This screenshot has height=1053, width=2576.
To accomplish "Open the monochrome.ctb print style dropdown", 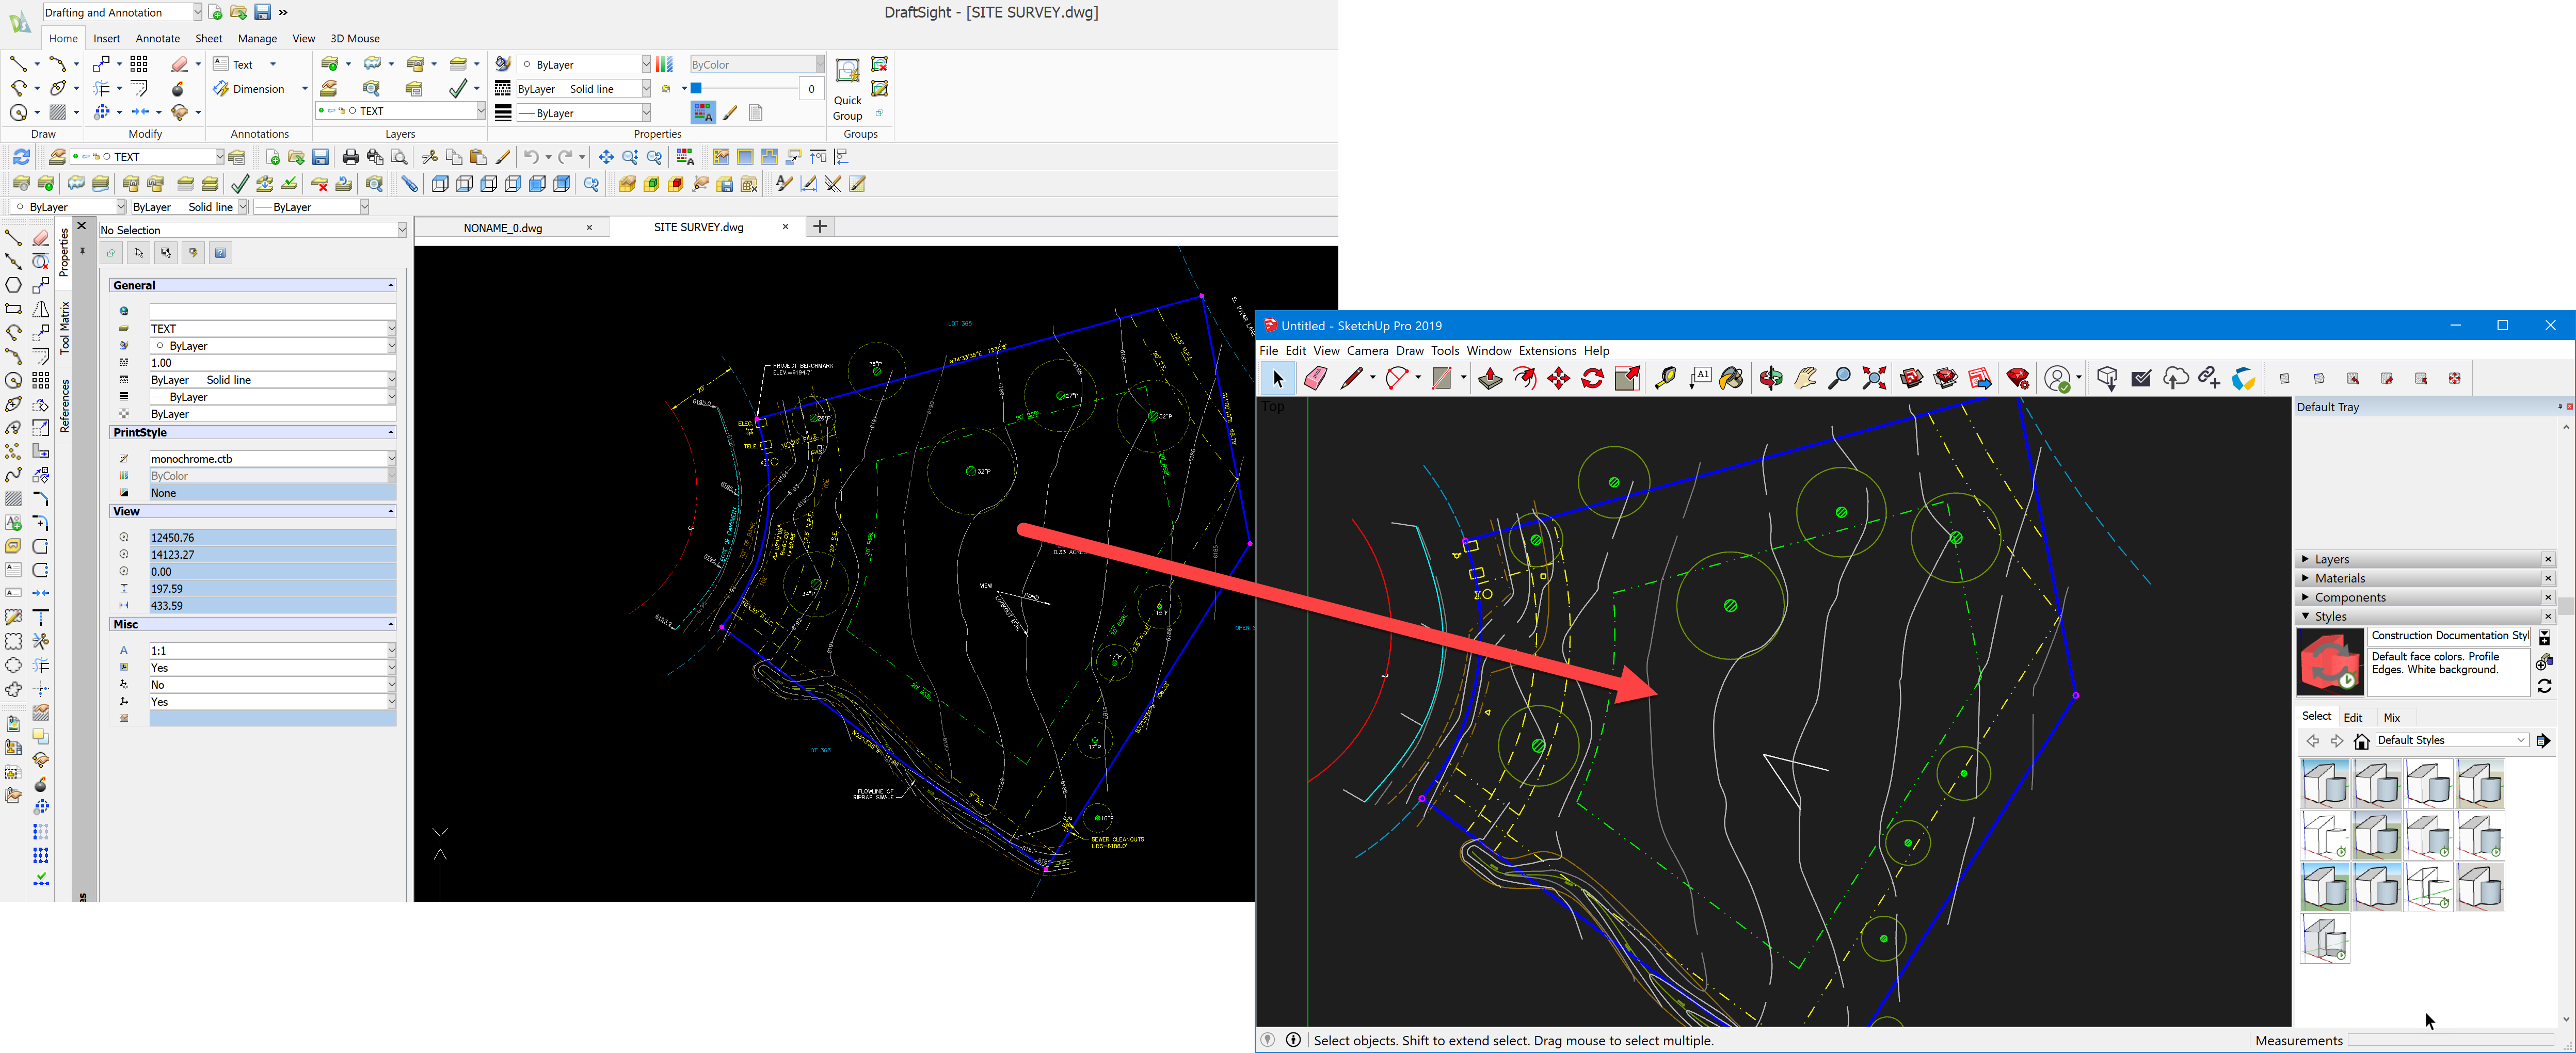I will [391, 459].
